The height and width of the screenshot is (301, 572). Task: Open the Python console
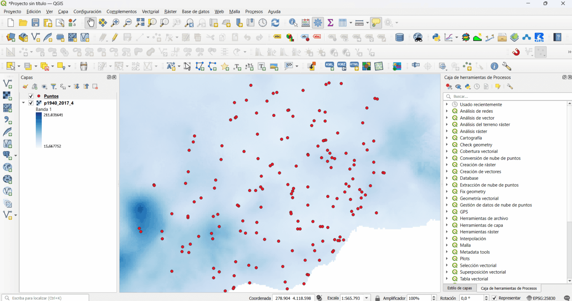click(x=436, y=37)
